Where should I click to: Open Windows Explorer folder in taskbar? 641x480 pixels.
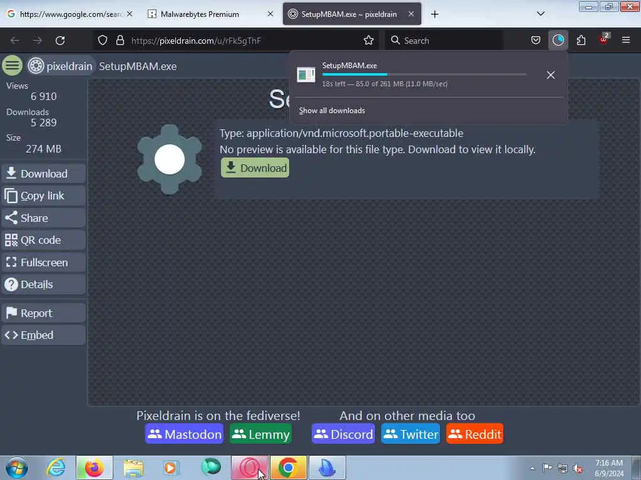pos(133,467)
